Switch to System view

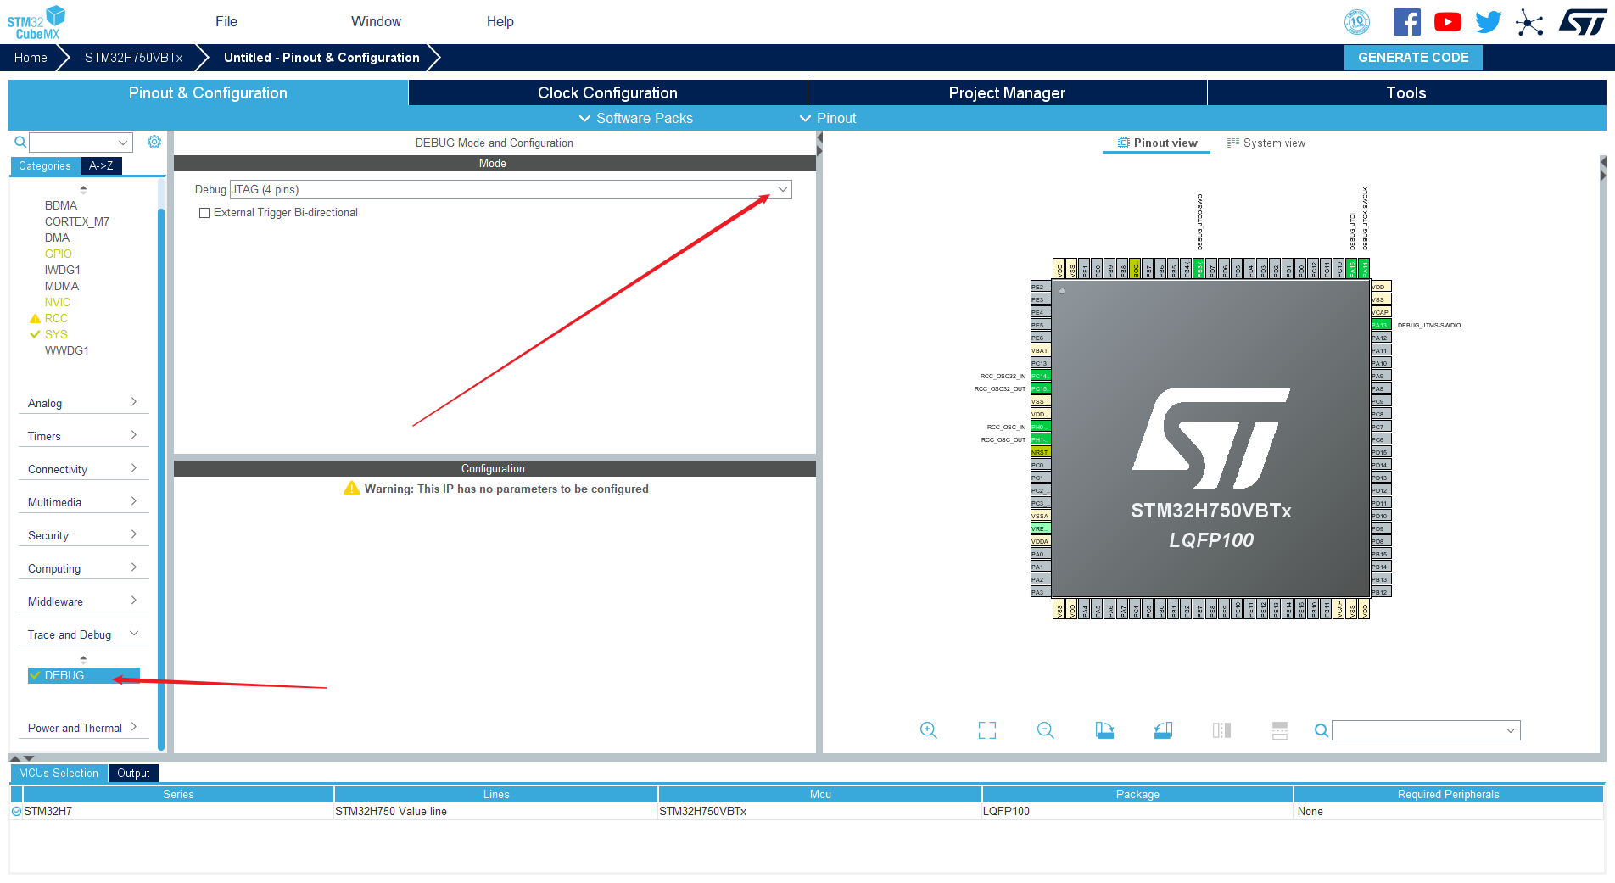pyautogui.click(x=1266, y=143)
